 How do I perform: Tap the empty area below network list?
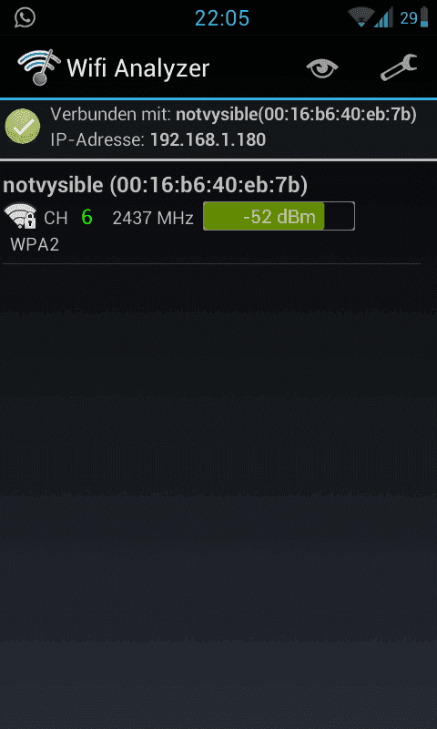(218, 493)
